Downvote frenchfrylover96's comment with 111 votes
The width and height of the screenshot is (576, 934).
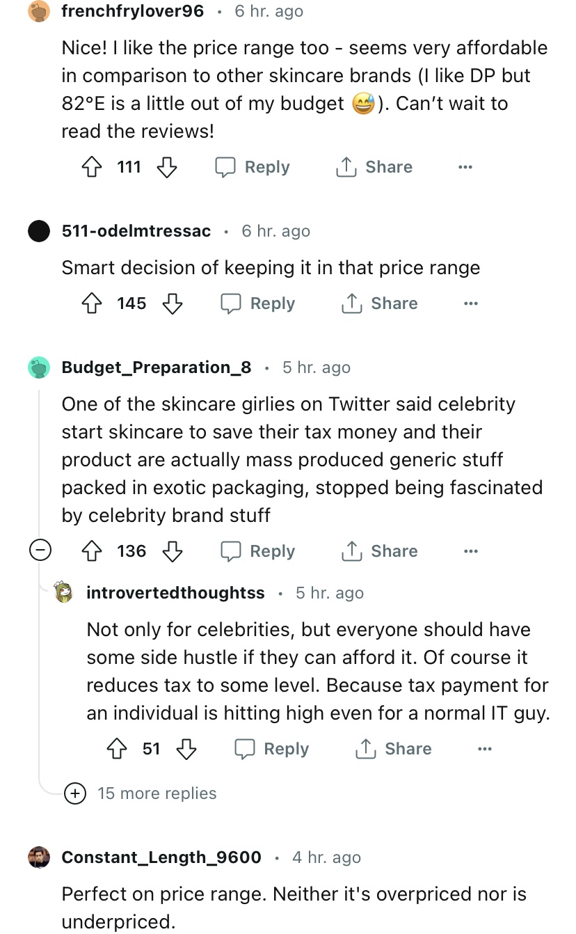pyautogui.click(x=166, y=167)
